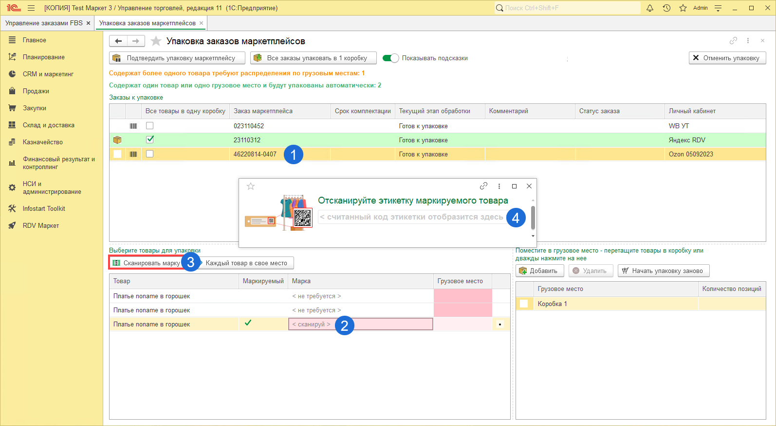The width and height of the screenshot is (776, 426).
Task: Uncheck the box for order 23110312
Action: click(150, 139)
